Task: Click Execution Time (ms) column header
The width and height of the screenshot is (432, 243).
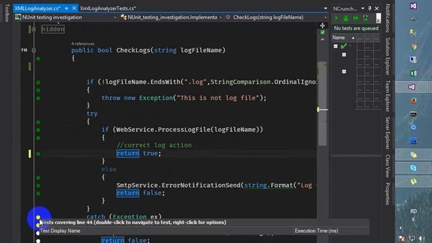Action: 317,231
